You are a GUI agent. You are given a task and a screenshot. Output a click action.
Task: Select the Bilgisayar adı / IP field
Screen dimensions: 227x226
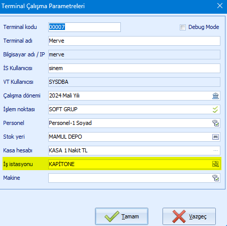point(134,54)
